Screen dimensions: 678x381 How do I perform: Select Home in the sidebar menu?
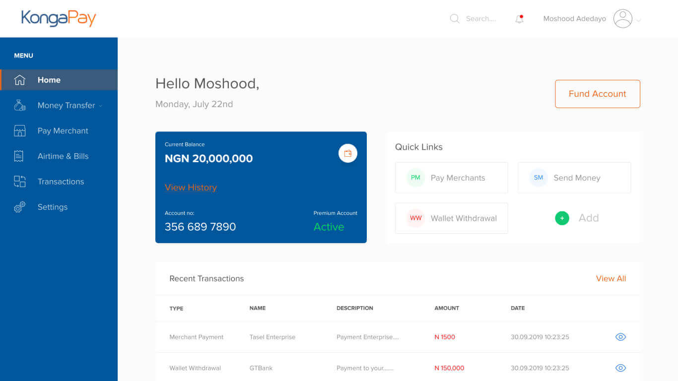pyautogui.click(x=49, y=80)
